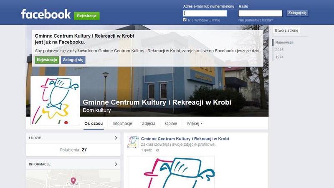The image size is (334, 188).
Task: Click 'Nie pamiętasz hasła?' link
Action: pyautogui.click(x=256, y=20)
